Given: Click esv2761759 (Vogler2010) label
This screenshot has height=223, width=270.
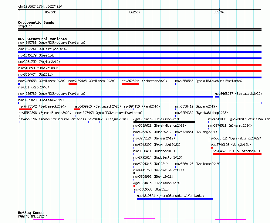Looking at the screenshot, I should coord(39,62).
